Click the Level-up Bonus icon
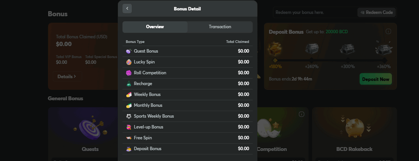This screenshot has width=419, height=161. (128, 127)
